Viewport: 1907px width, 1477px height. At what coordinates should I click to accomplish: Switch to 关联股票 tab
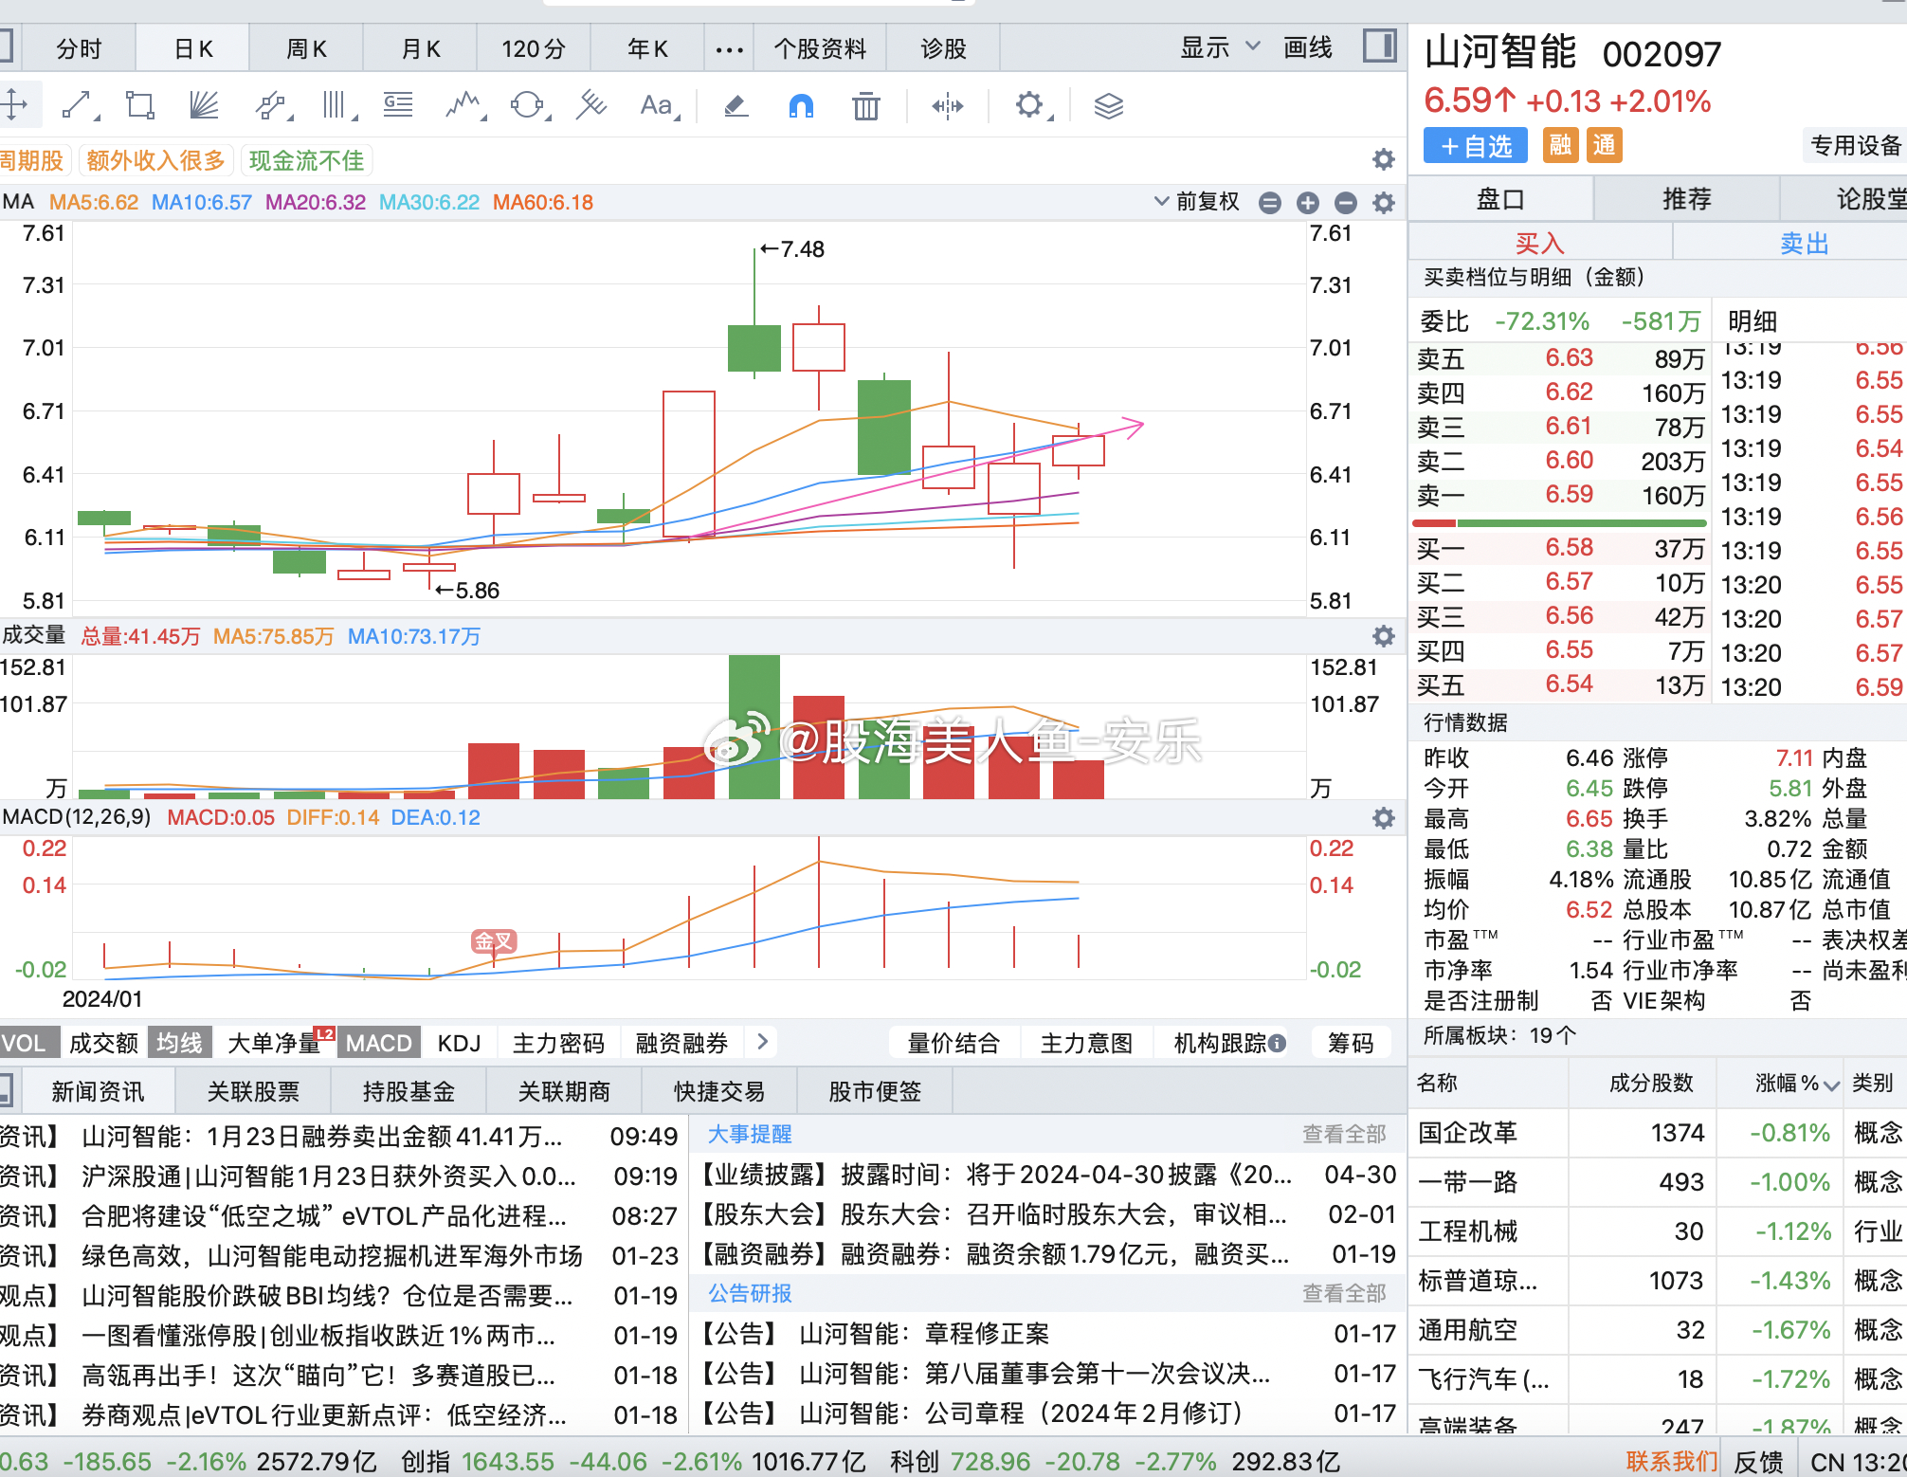pos(253,1091)
